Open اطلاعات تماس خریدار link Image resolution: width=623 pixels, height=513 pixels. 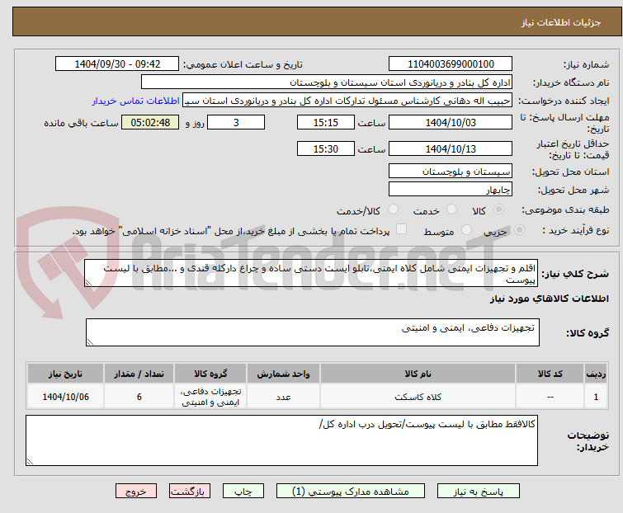point(136,101)
